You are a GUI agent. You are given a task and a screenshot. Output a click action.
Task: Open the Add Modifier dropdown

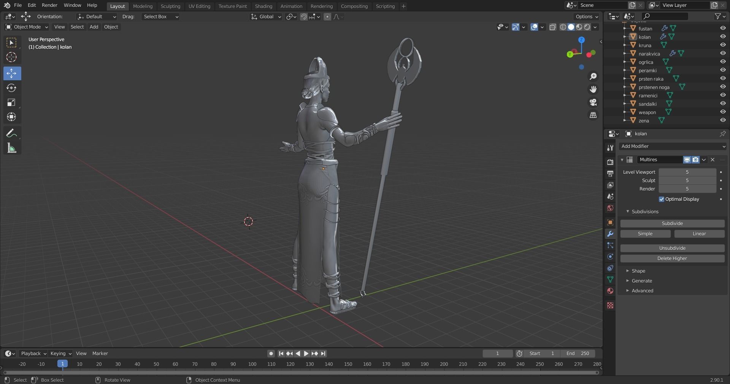point(673,146)
